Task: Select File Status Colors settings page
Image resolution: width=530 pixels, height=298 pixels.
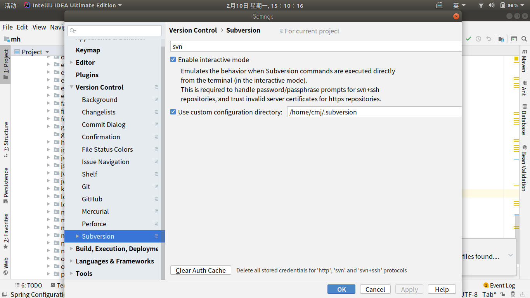Action: pyautogui.click(x=107, y=149)
